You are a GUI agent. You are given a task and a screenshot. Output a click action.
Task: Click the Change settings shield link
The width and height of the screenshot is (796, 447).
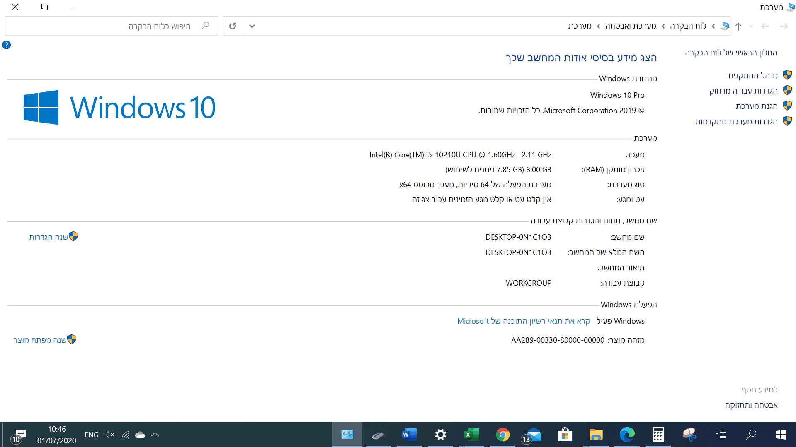49,237
